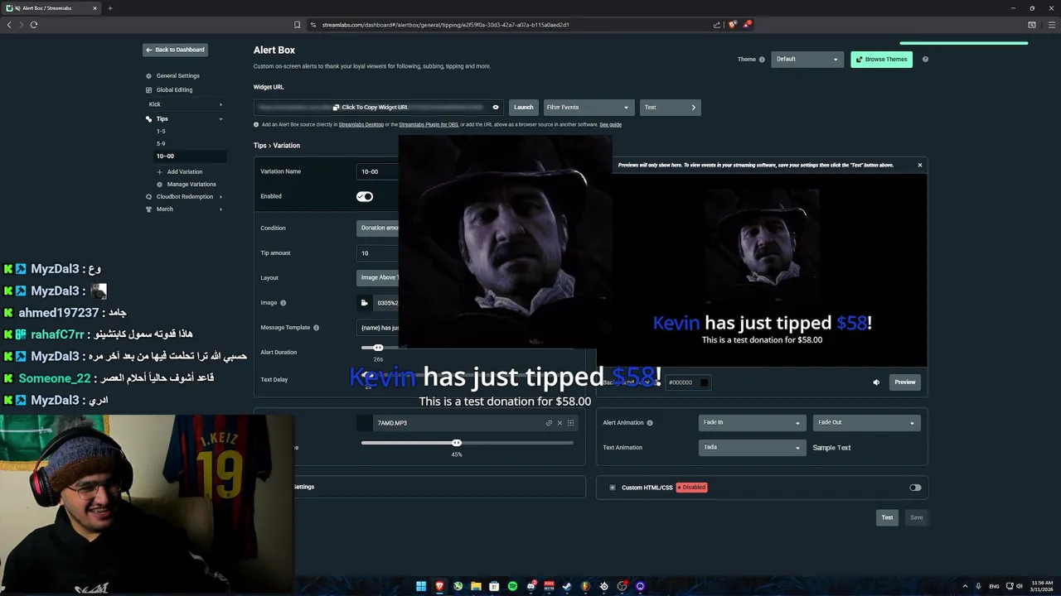The height and width of the screenshot is (596, 1061).
Task: Click the Brave bookmark icon in address bar
Action: click(x=298, y=25)
